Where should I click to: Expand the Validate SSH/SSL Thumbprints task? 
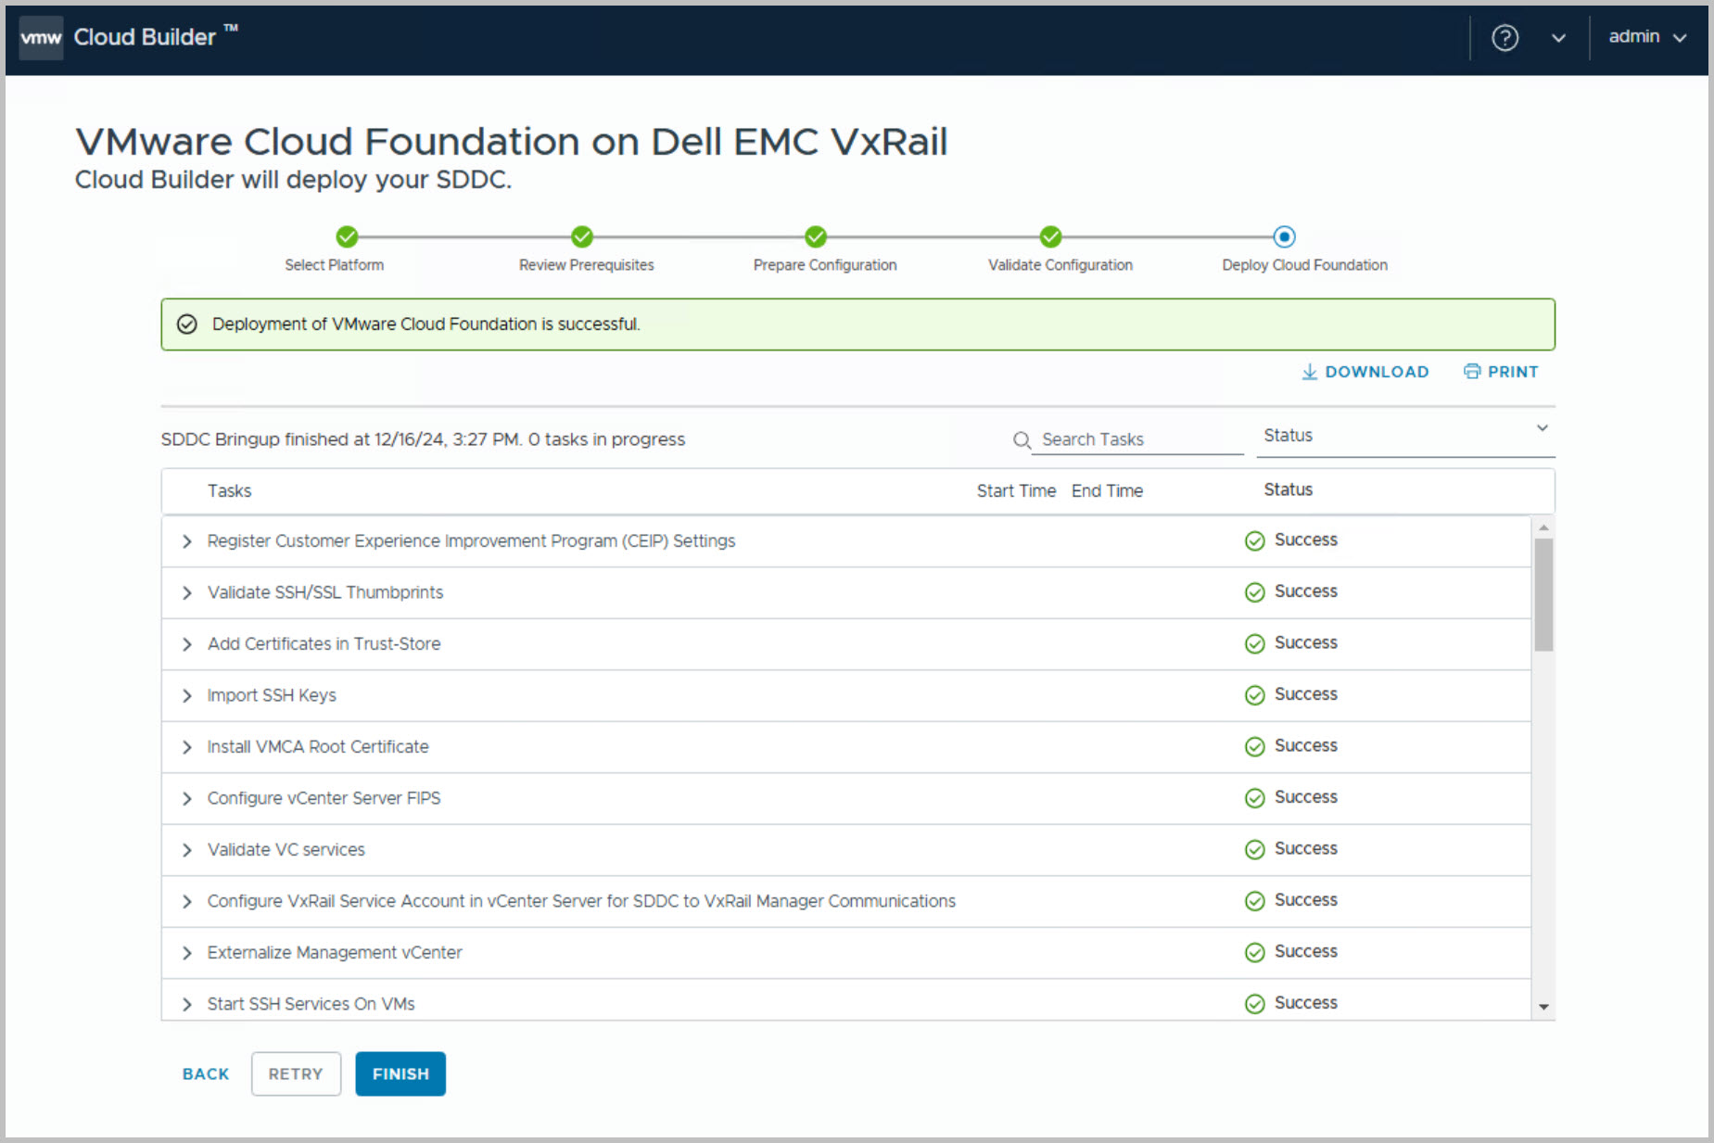click(187, 593)
